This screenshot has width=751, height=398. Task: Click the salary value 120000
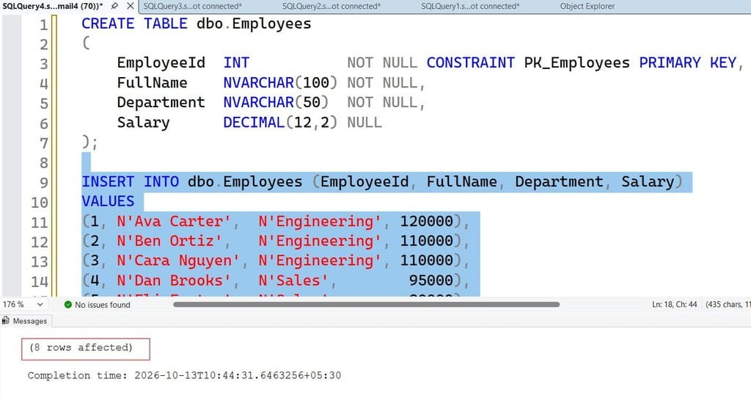coord(427,221)
